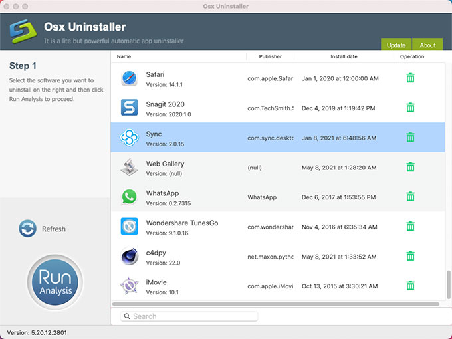Click the Sync app icon
The height and width of the screenshot is (339, 452).
[129, 138]
